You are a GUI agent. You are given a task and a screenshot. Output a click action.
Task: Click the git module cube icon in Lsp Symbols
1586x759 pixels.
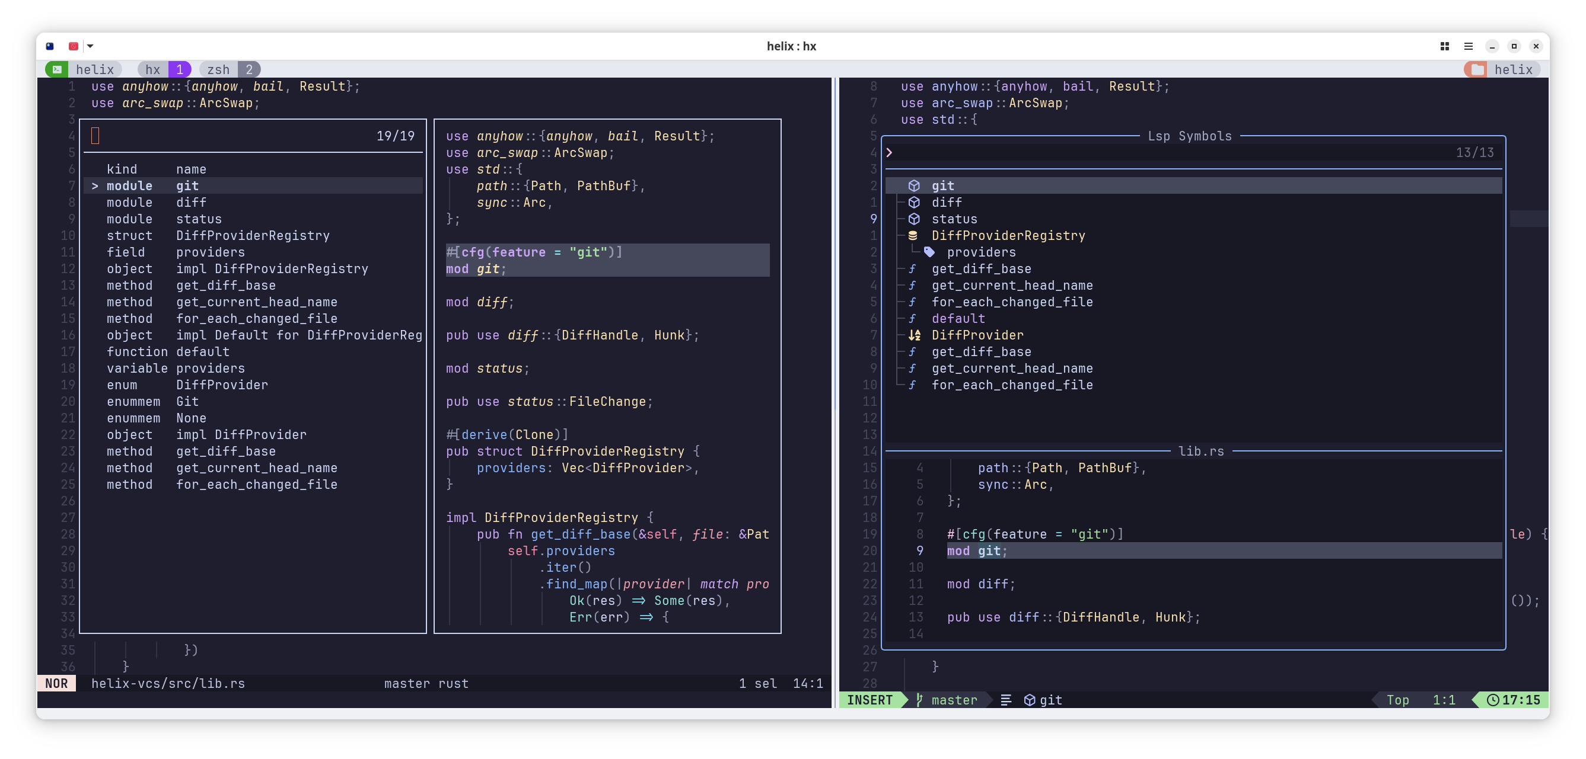(x=913, y=186)
